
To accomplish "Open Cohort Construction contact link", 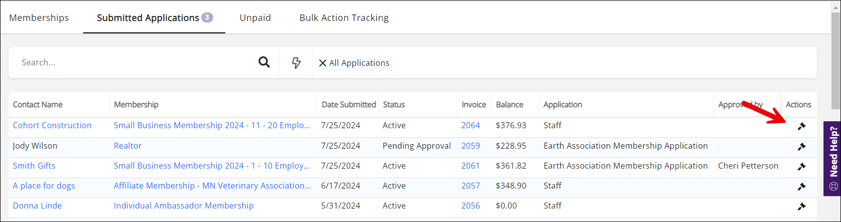I will [52, 125].
